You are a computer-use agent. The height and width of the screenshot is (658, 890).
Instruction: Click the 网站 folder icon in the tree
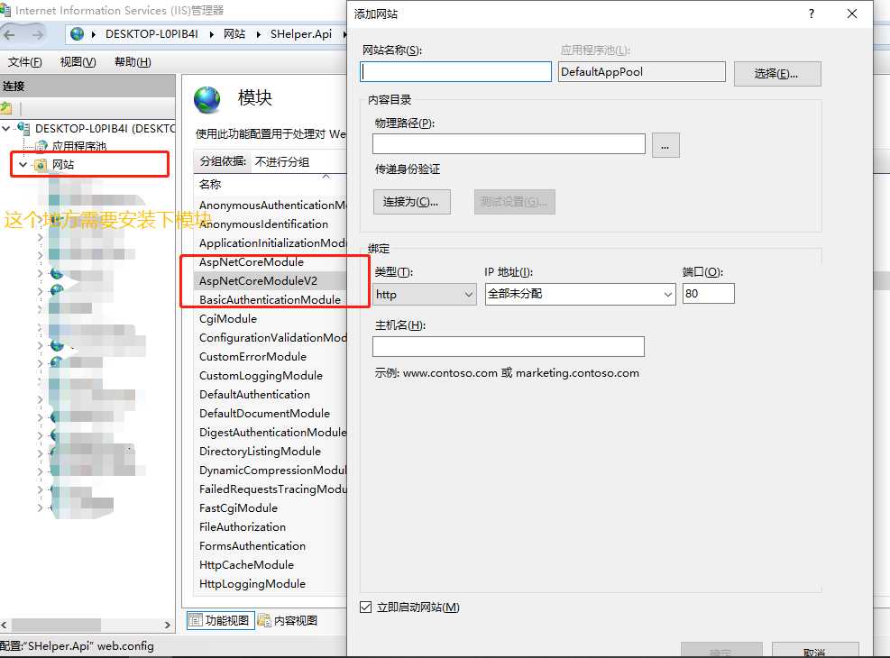pos(41,164)
